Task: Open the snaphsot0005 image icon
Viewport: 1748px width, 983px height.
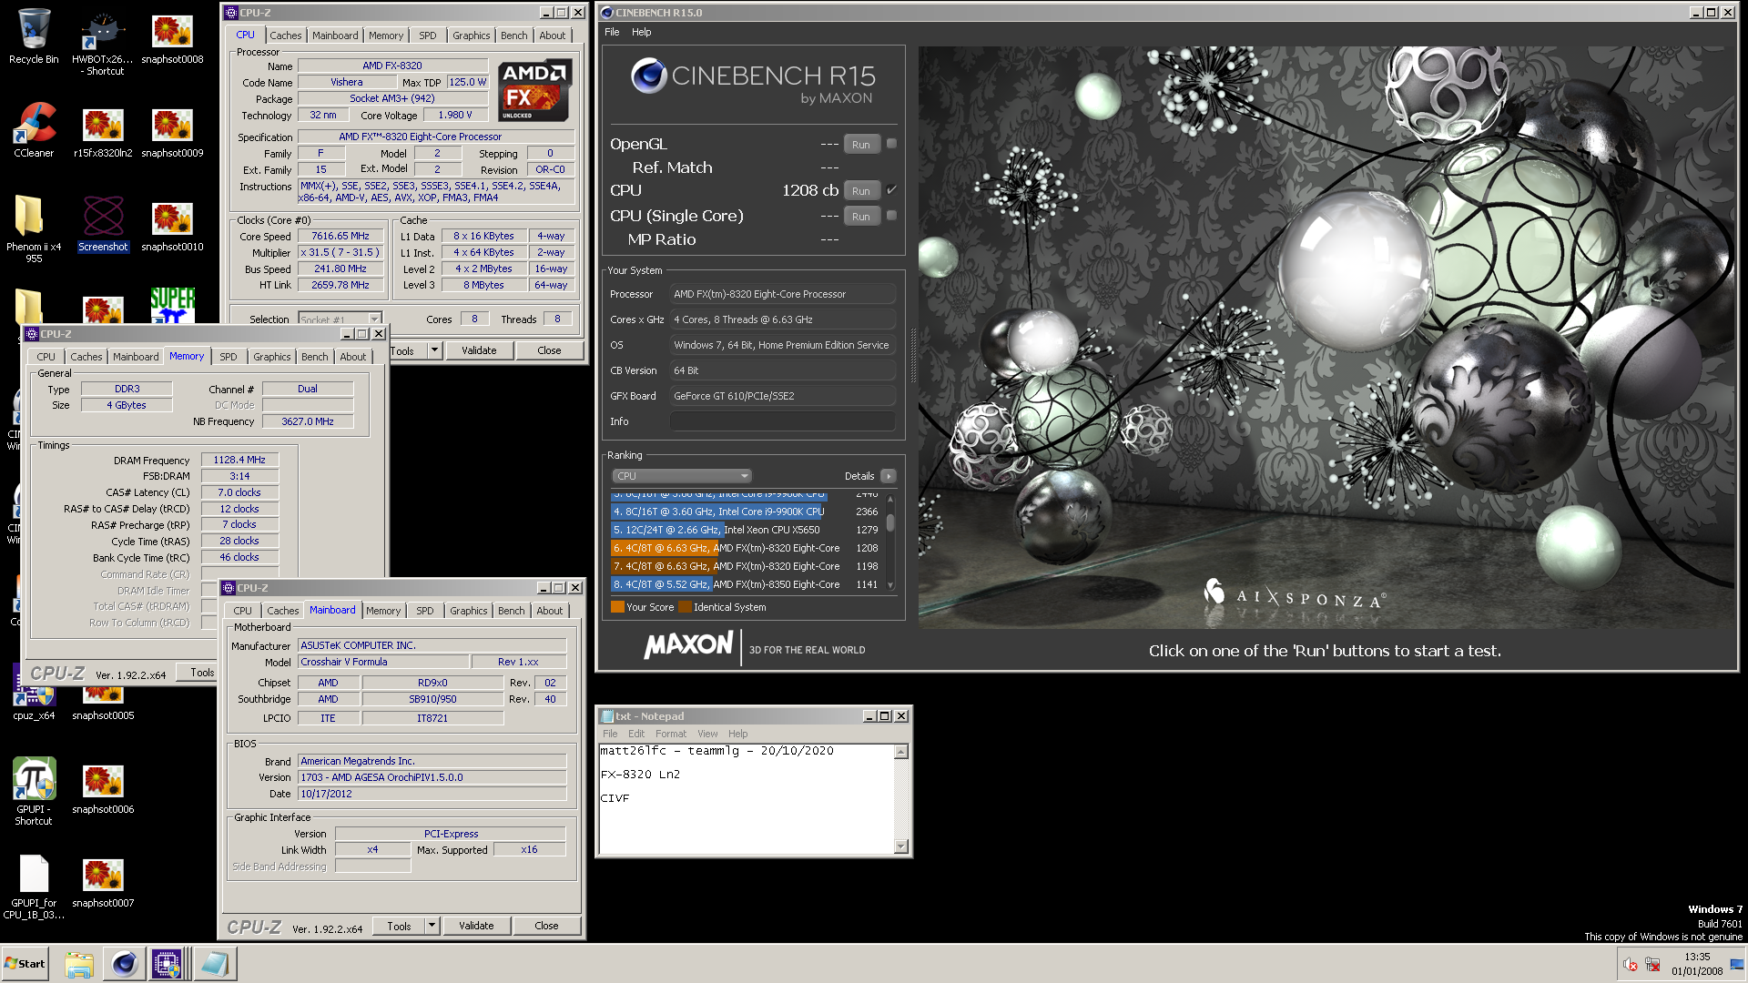Action: [103, 705]
